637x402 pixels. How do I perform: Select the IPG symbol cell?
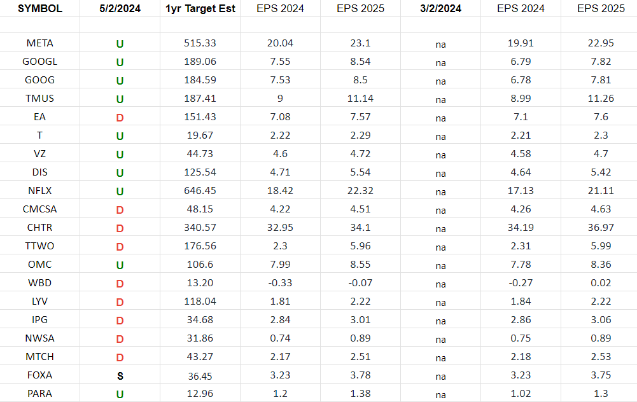pyautogui.click(x=40, y=320)
